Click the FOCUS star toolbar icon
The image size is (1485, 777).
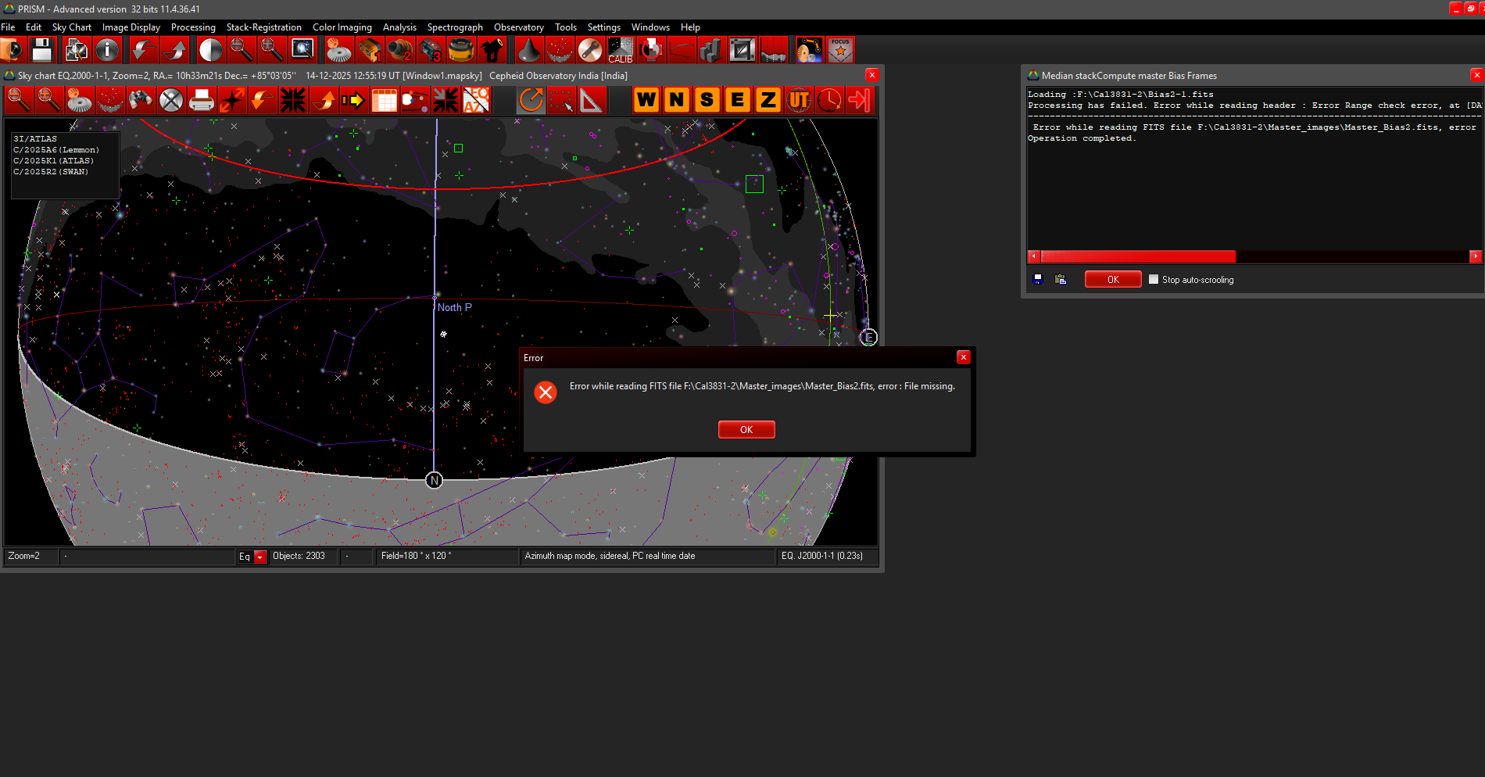click(x=840, y=50)
